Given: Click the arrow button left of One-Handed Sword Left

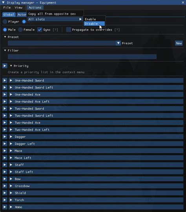Looking at the screenshot, I should (x=5, y=88).
